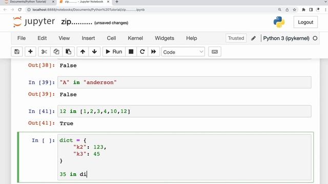The width and height of the screenshot is (328, 184).
Task: Open the Insert menu
Action: 88,38
